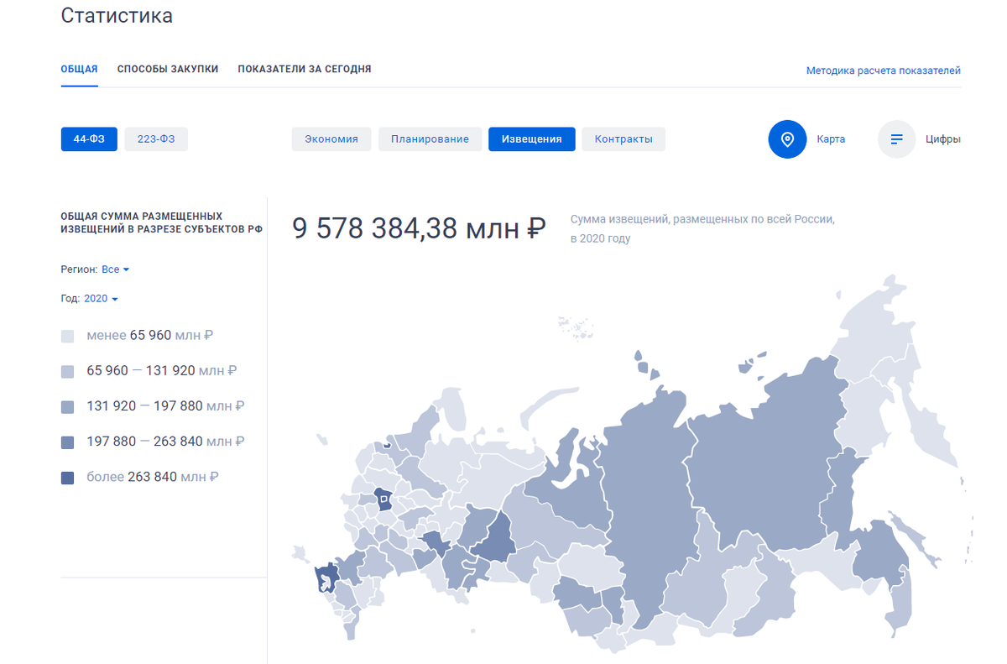Click the lines Цифры view icon
This screenshot has height=664, width=1007.
click(897, 139)
